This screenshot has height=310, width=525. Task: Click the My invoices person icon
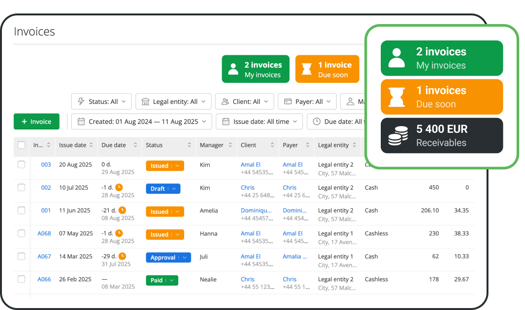[233, 69]
